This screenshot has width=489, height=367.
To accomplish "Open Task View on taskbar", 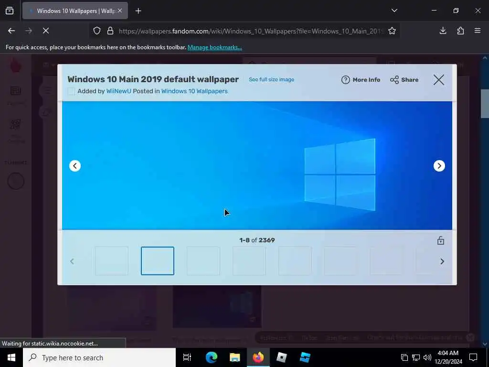I will coord(187,357).
